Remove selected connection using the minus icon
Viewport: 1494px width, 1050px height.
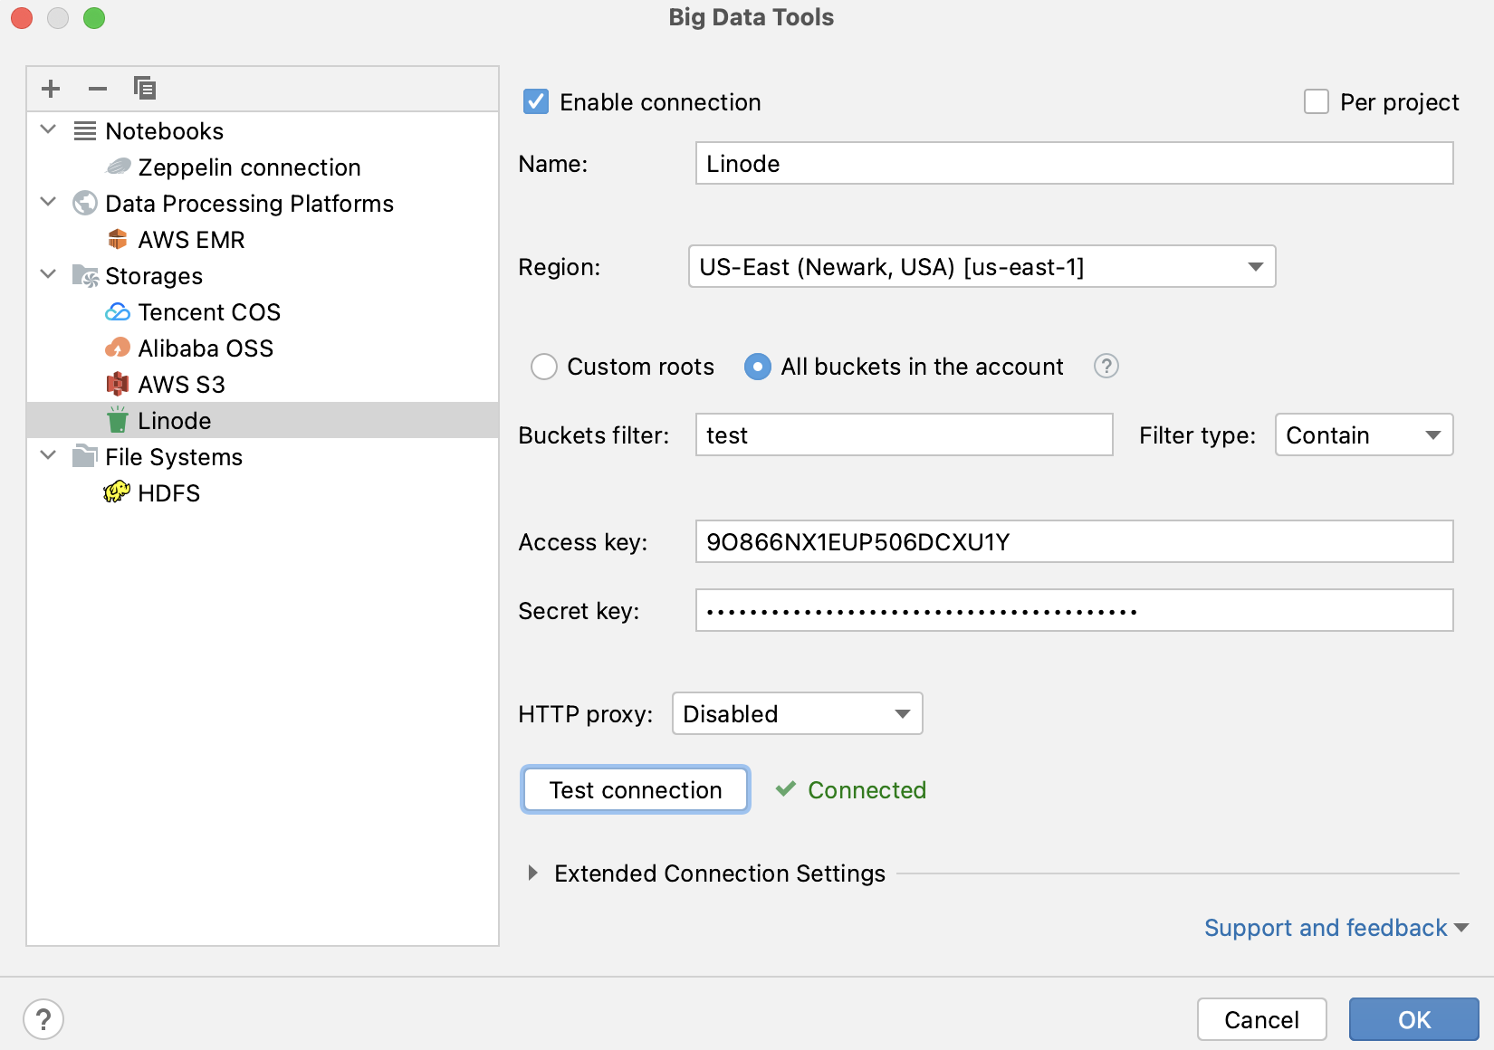[x=97, y=88]
